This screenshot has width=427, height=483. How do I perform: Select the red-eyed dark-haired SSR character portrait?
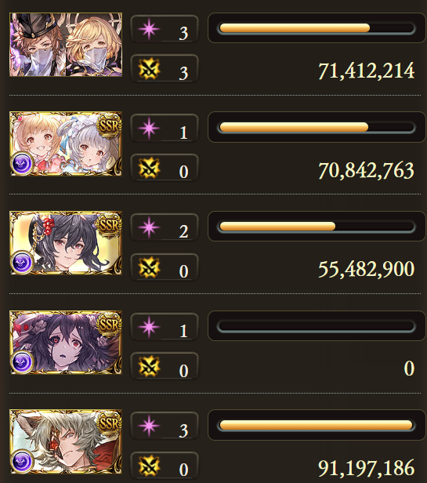[66, 343]
